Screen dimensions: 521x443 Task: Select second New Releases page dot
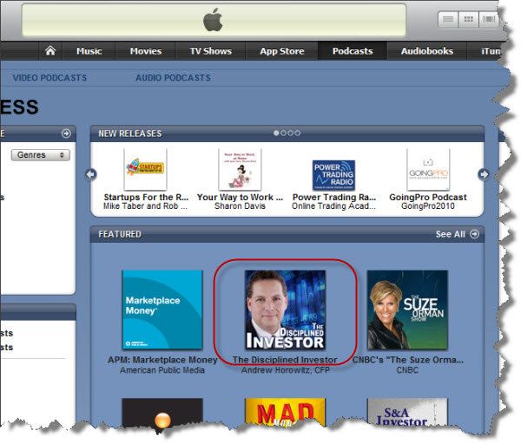click(283, 133)
